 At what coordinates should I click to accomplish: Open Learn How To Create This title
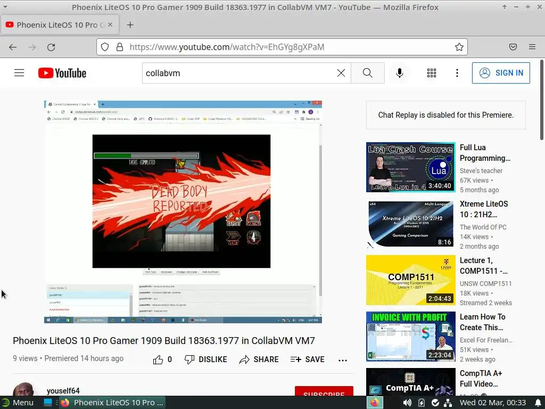click(482, 322)
